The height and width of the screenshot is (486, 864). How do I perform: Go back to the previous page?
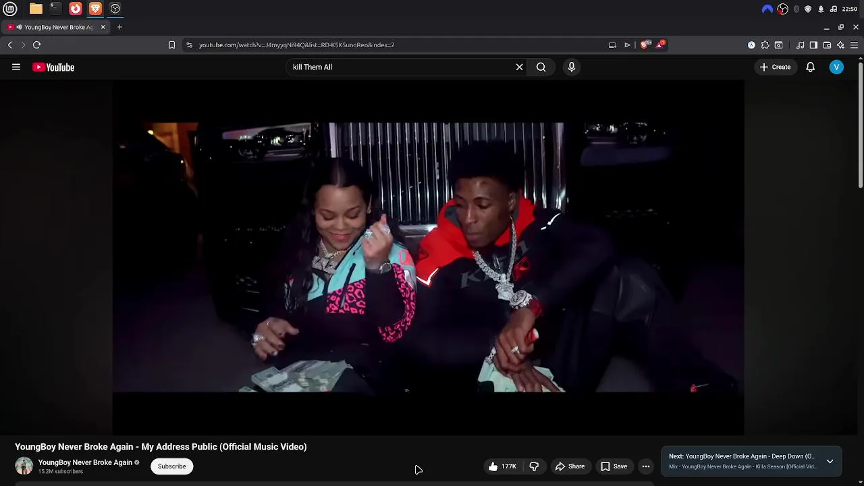(10, 45)
